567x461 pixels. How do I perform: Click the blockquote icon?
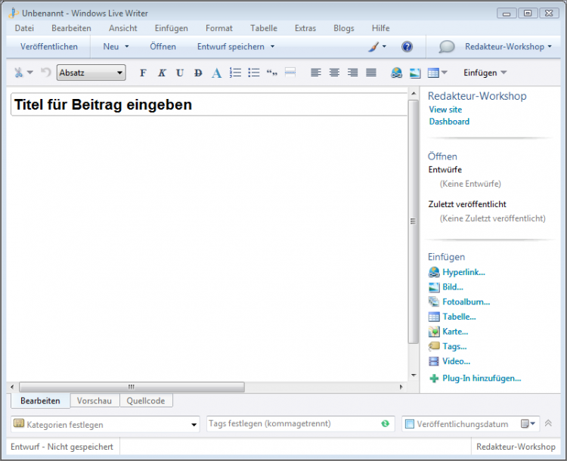pos(272,73)
